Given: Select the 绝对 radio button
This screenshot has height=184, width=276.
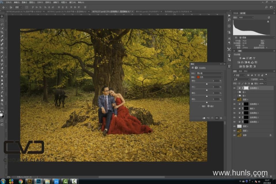Looking at the screenshot, I should (209, 106).
